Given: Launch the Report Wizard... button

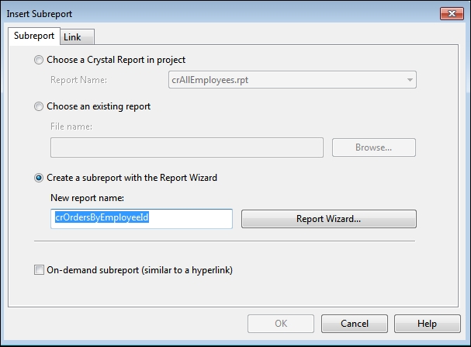Looking at the screenshot, I should (329, 219).
